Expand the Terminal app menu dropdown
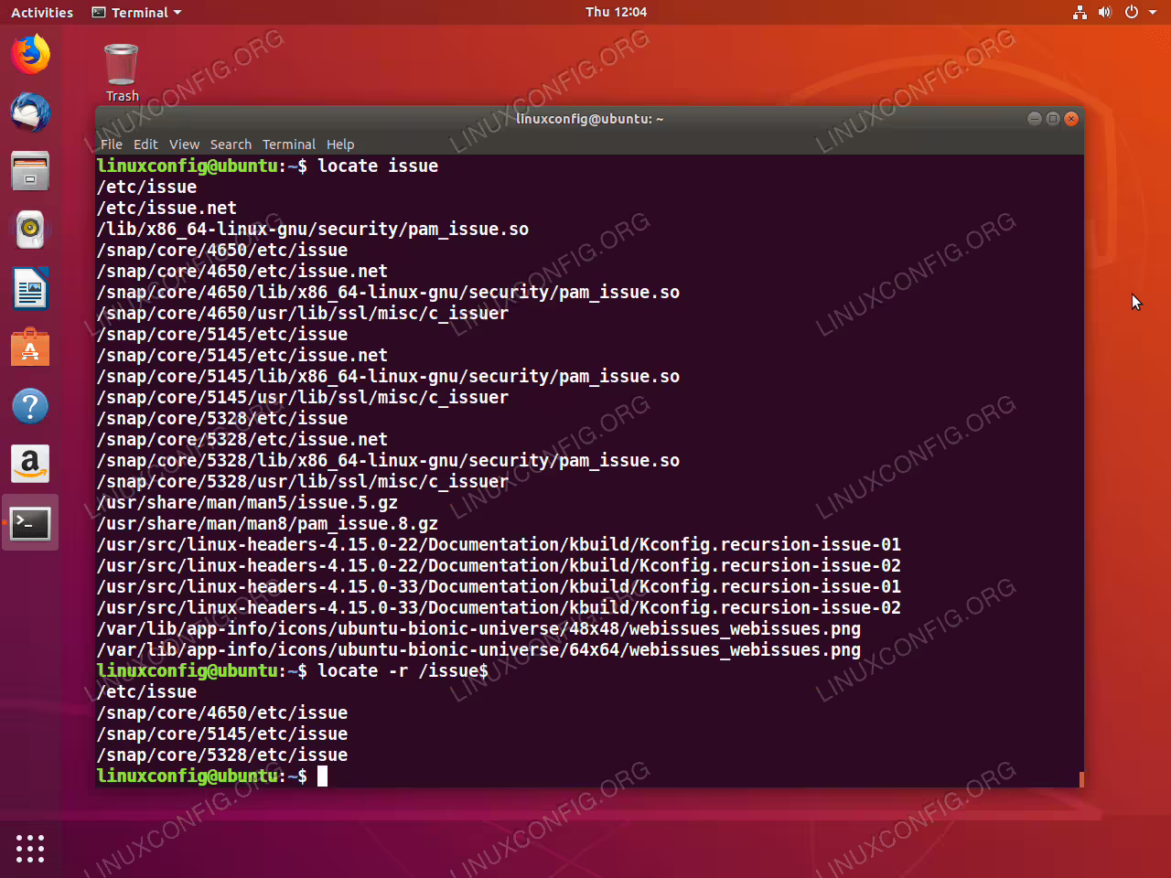Screen dimensions: 1171x878 click(x=137, y=13)
